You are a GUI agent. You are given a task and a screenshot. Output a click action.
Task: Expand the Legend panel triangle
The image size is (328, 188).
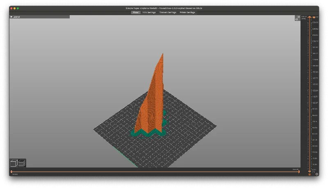click(11, 17)
